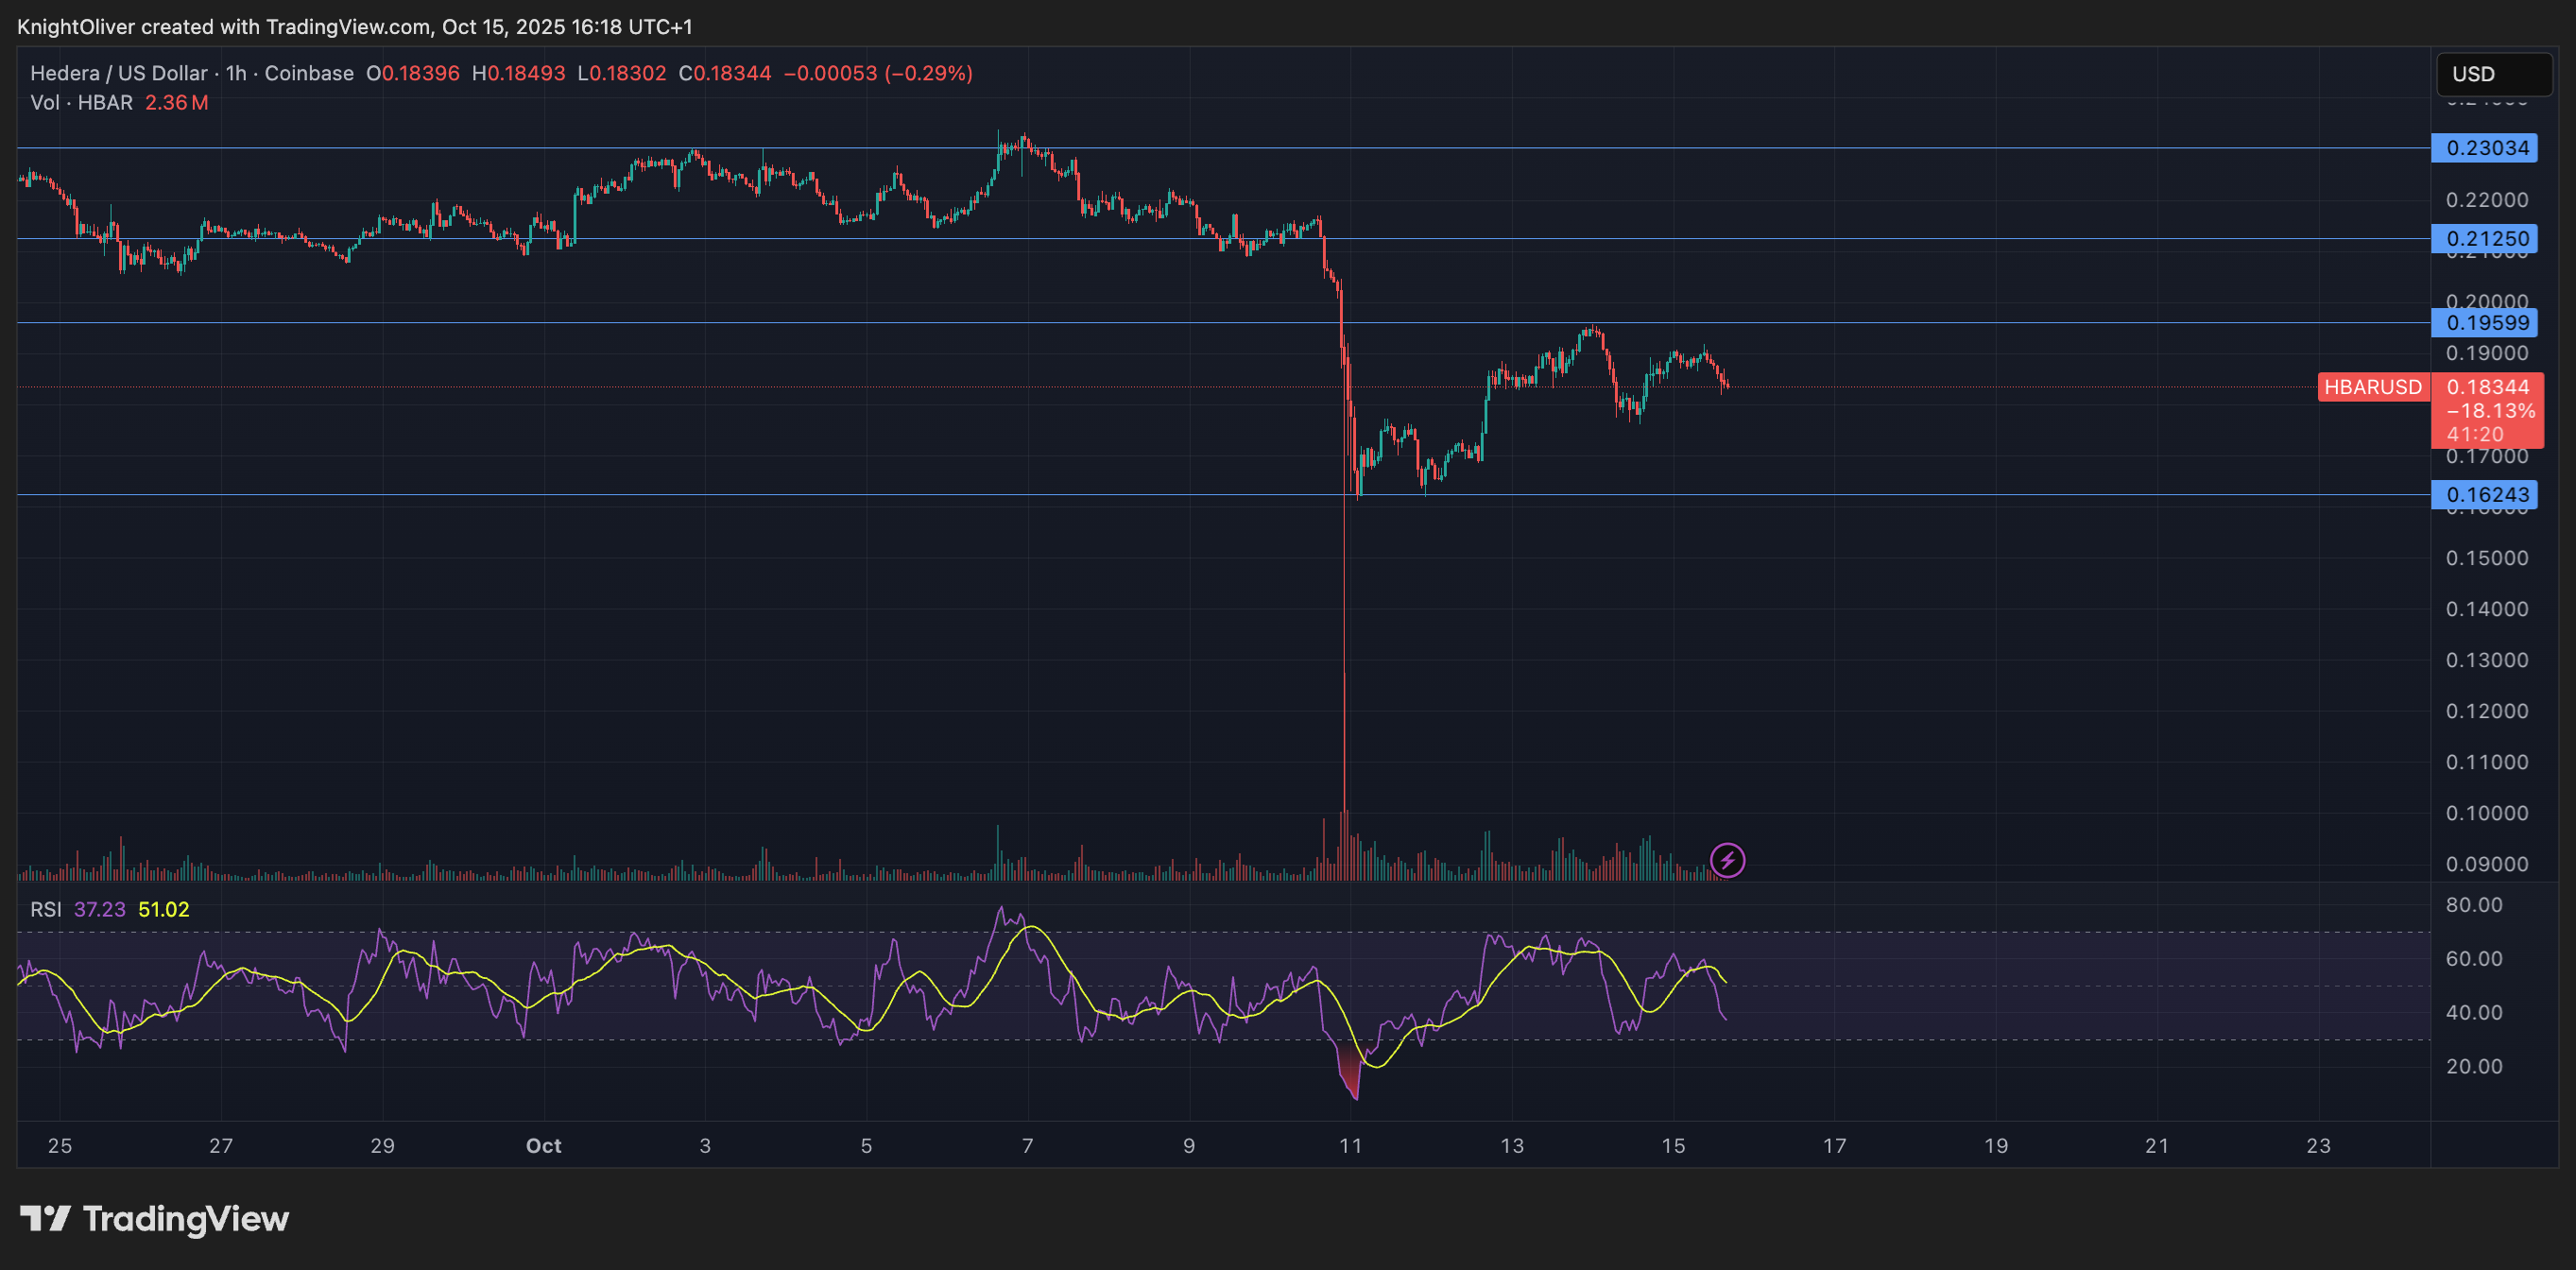Select the 0.21250 blue price label

(2486, 239)
